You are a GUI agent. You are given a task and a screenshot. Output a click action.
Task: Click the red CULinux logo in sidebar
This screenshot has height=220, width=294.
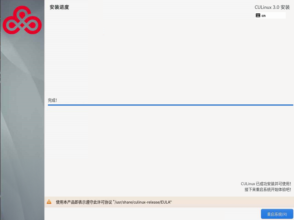(x=22, y=20)
